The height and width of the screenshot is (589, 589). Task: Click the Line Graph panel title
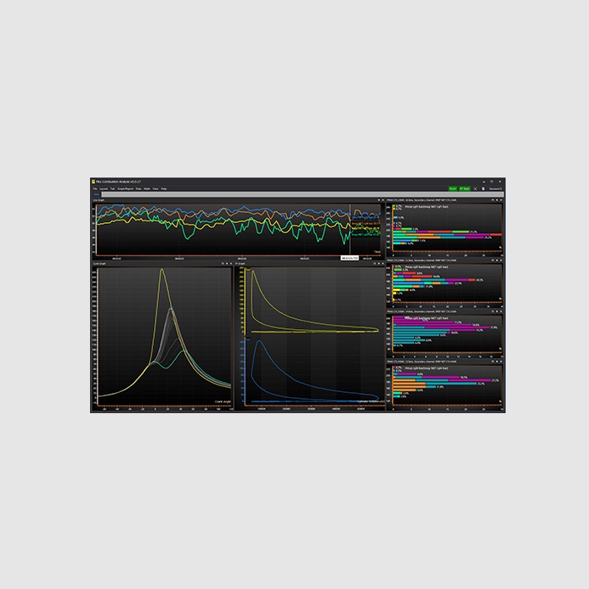(x=98, y=200)
